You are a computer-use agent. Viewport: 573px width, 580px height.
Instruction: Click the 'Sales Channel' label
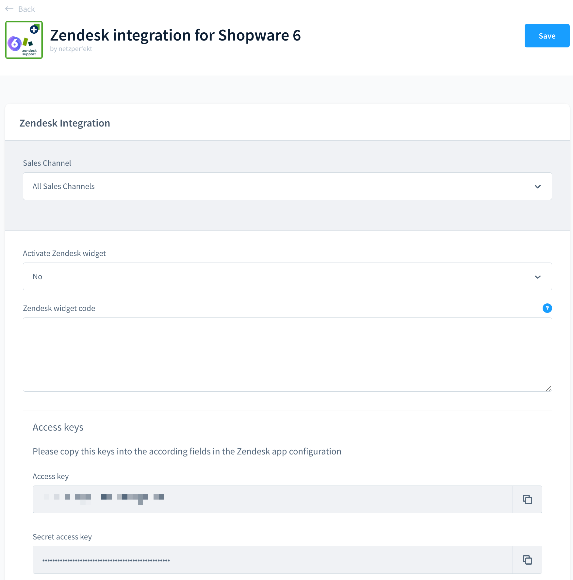47,163
